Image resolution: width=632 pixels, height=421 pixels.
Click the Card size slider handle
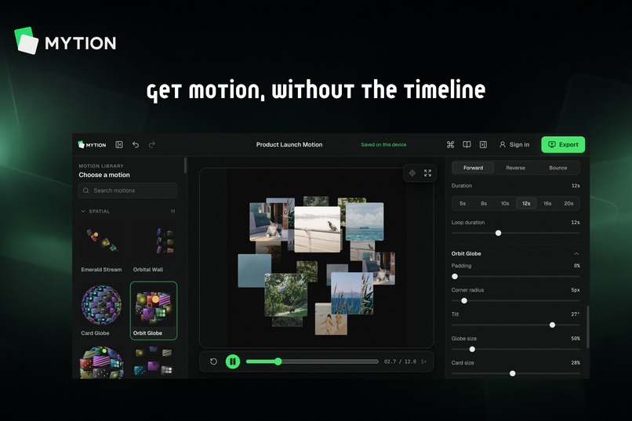[x=513, y=373]
